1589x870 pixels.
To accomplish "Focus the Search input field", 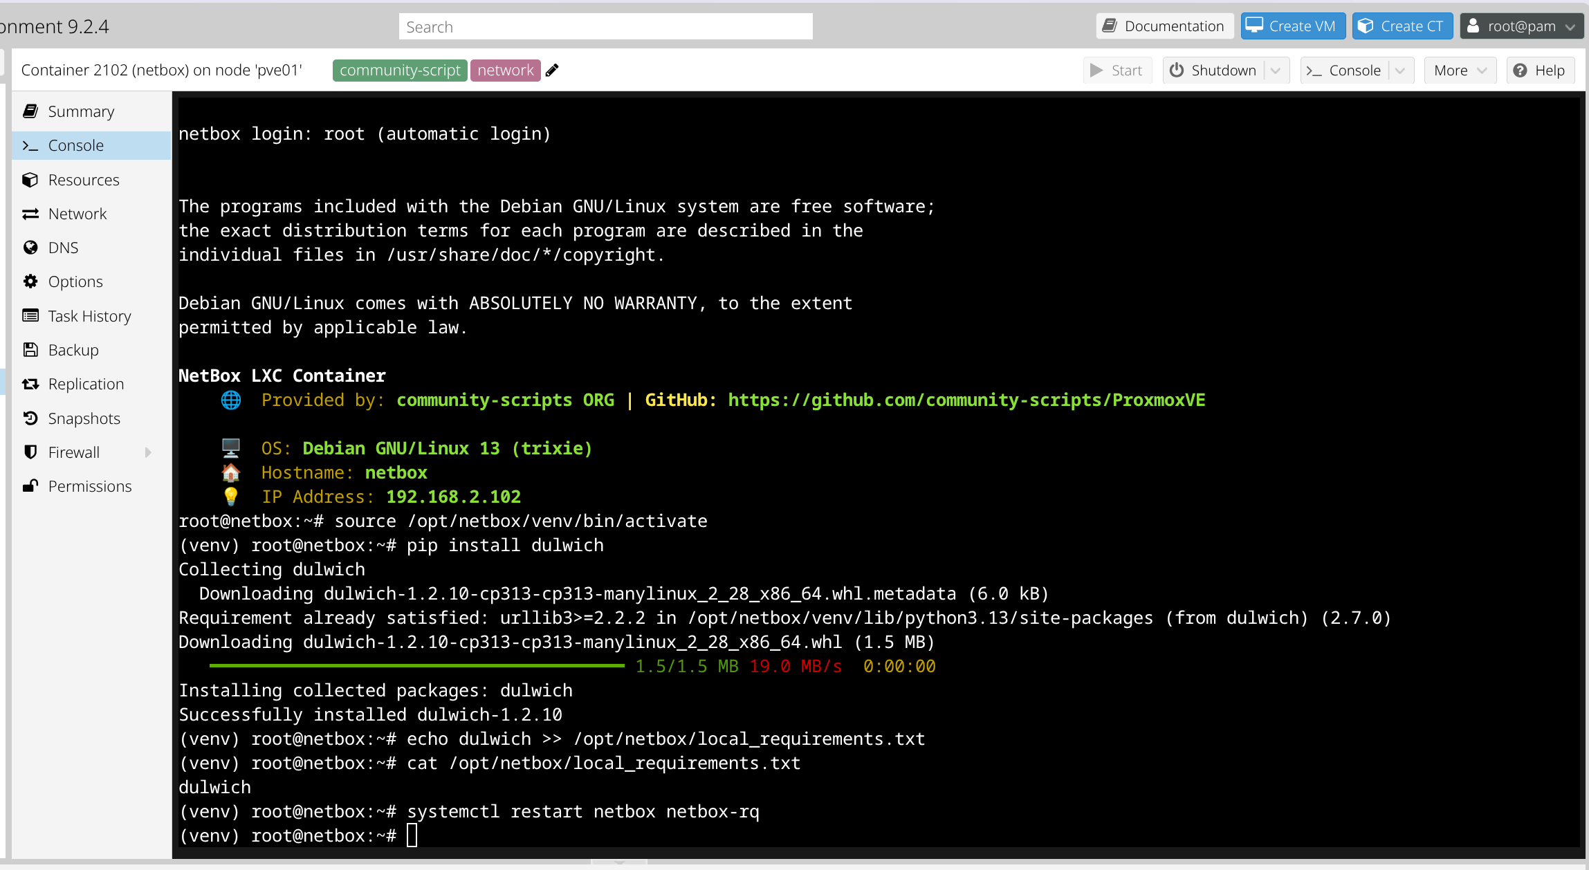I will pos(605,26).
